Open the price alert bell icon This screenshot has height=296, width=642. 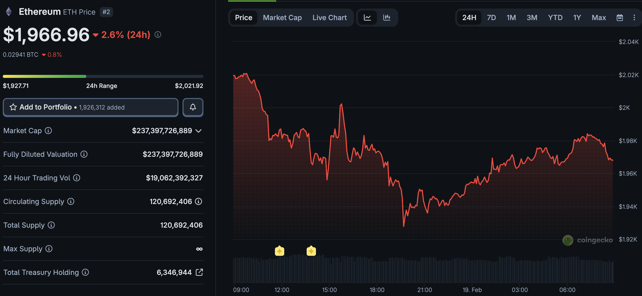coord(193,107)
